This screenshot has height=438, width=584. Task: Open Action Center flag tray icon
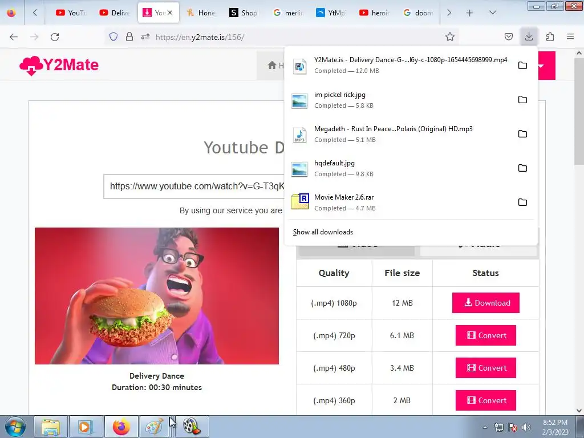pos(513,427)
